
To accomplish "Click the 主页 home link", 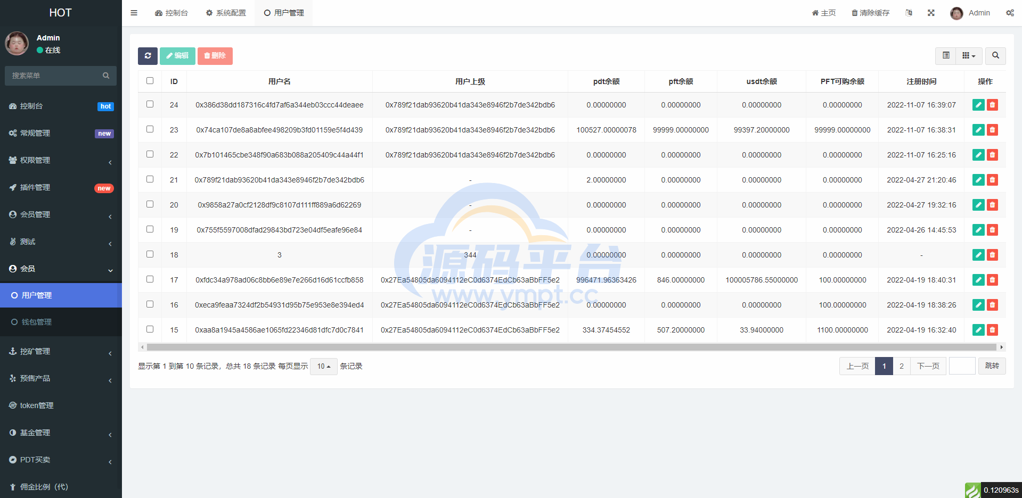I will point(824,13).
